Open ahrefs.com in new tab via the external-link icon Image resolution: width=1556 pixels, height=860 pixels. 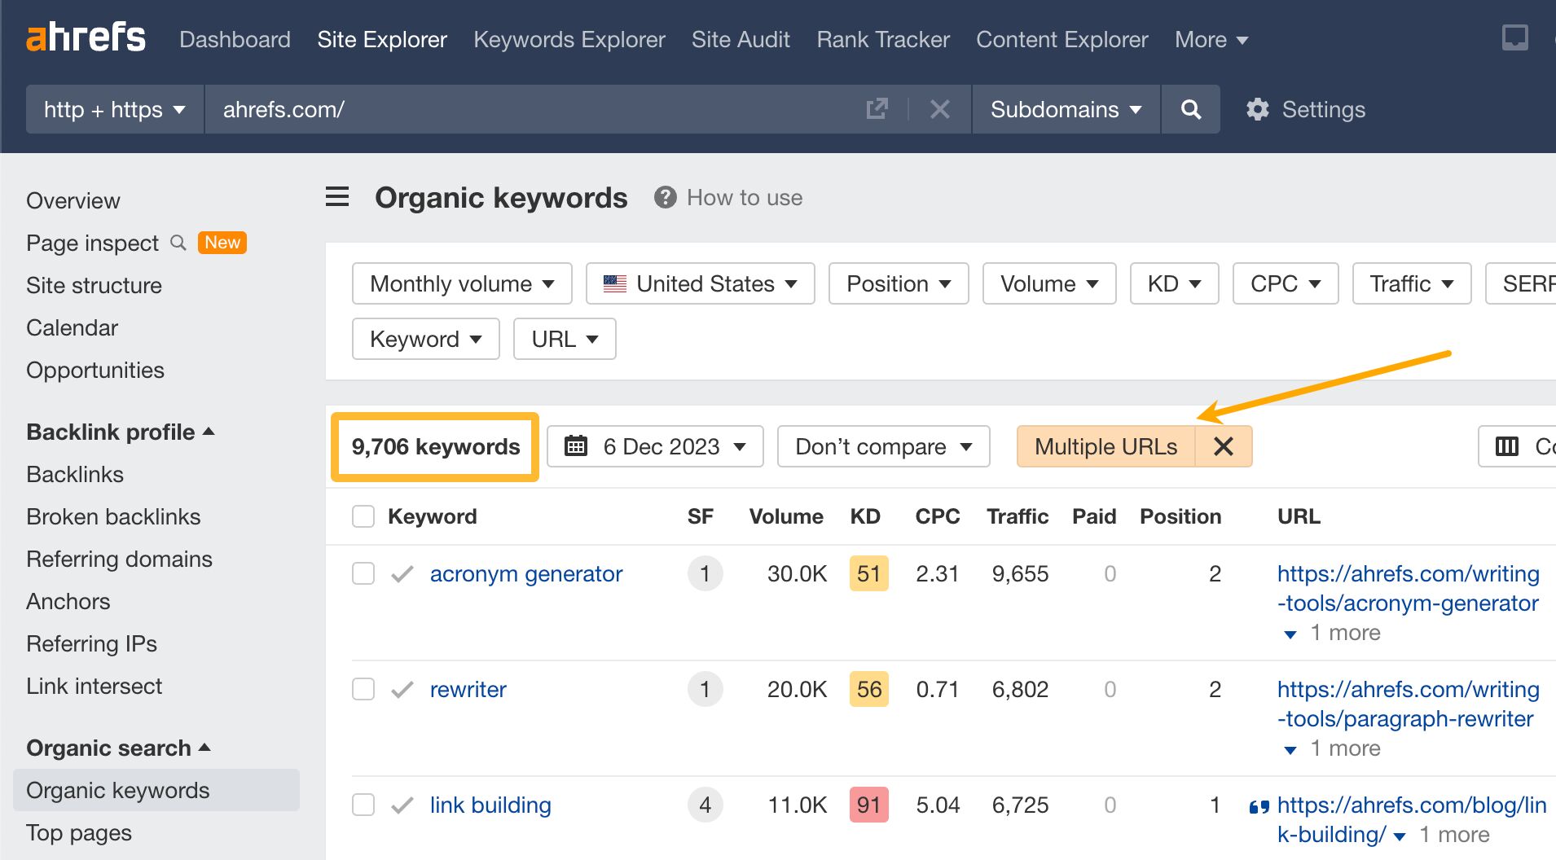pyautogui.click(x=876, y=108)
